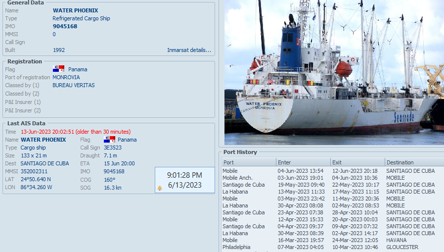The width and height of the screenshot is (444, 252).
Task: Sort Port History by Destination column header
Action: tap(414, 162)
